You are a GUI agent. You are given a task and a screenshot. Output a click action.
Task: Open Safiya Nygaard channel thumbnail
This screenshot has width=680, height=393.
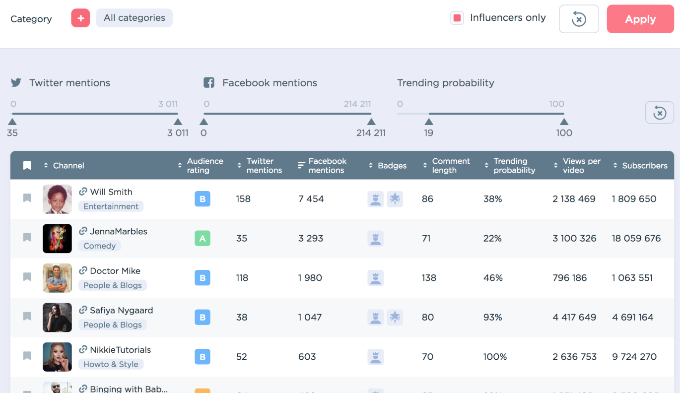(57, 318)
